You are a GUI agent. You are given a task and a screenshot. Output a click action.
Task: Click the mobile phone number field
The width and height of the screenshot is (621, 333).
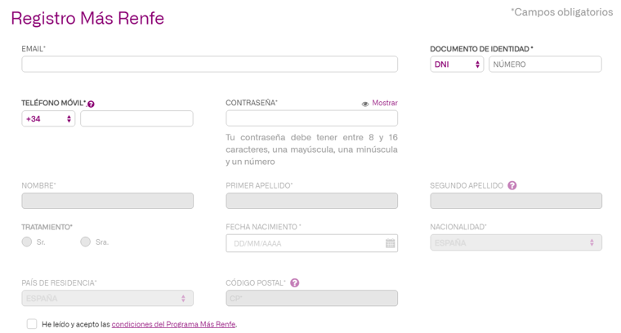click(x=136, y=119)
